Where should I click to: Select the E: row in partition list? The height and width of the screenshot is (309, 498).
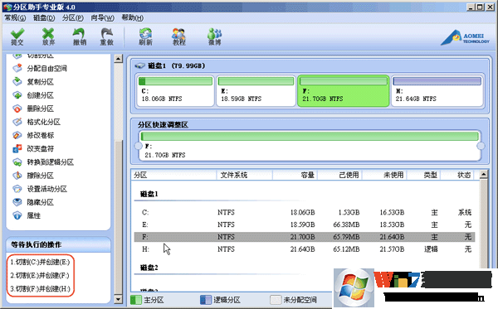(305, 225)
